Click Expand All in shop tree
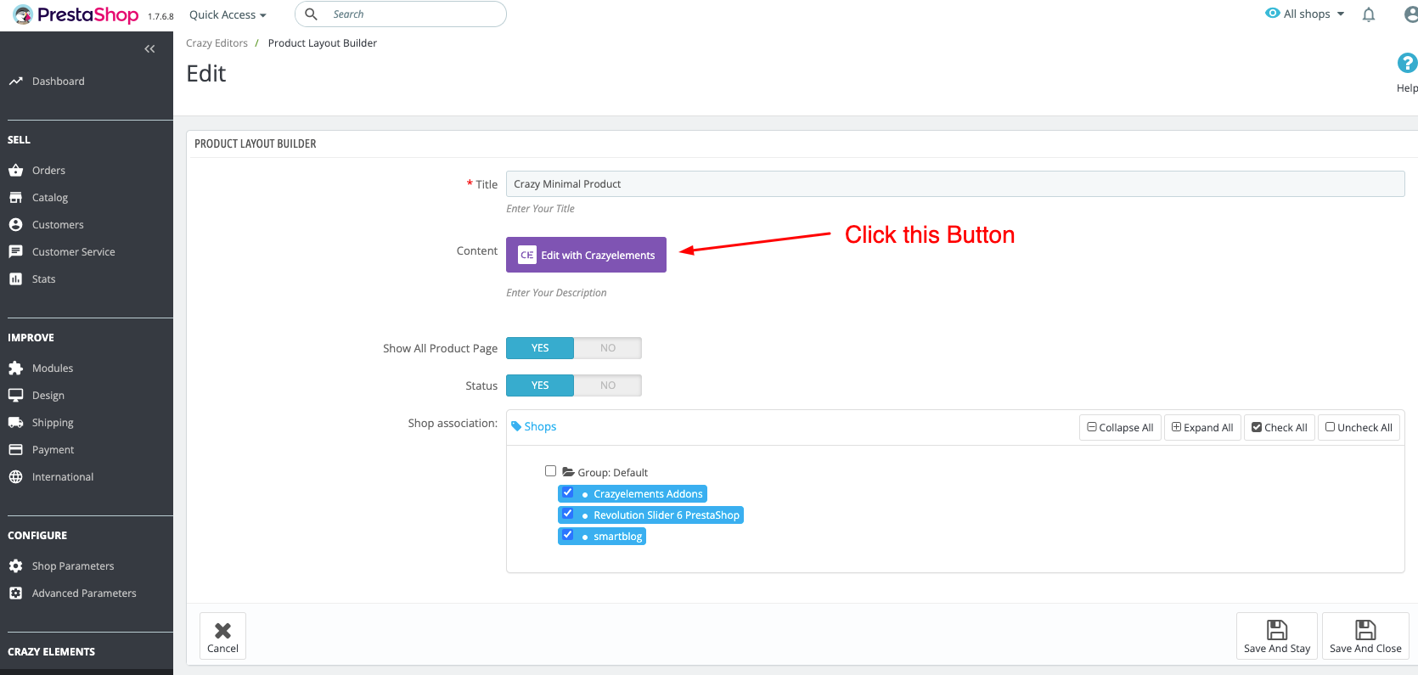 pos(1202,427)
